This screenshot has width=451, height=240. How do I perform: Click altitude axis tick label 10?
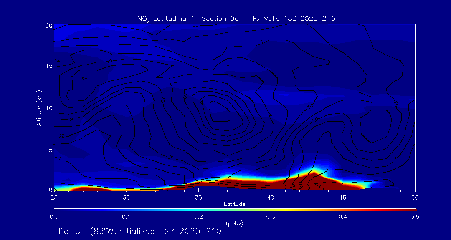tap(49, 108)
